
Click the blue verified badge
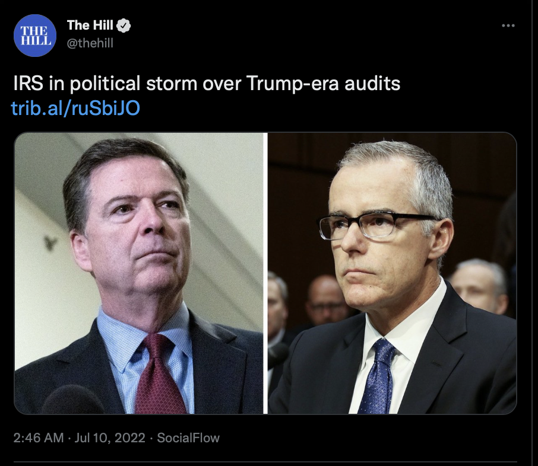click(124, 25)
